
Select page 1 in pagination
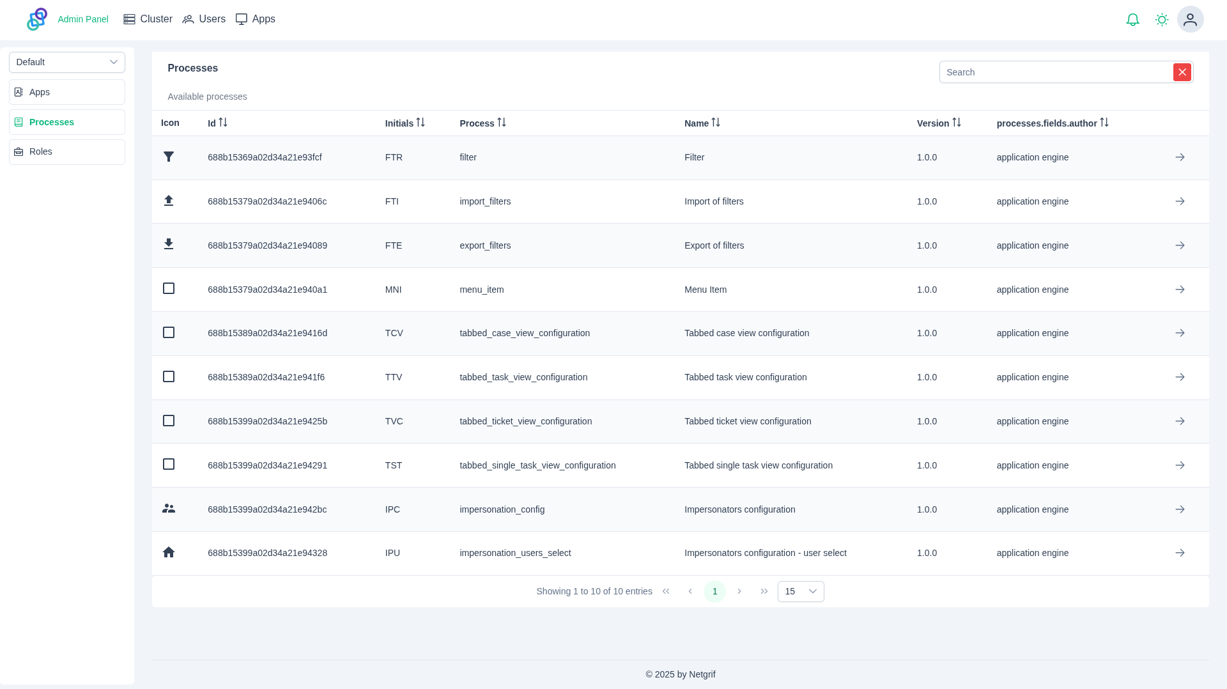tap(714, 591)
